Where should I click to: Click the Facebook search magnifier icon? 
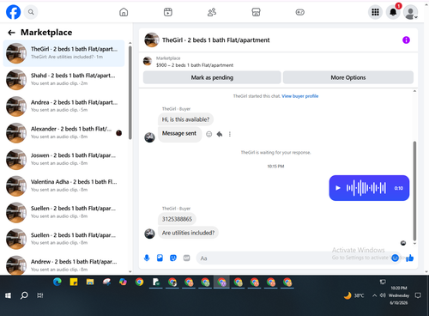(x=31, y=12)
